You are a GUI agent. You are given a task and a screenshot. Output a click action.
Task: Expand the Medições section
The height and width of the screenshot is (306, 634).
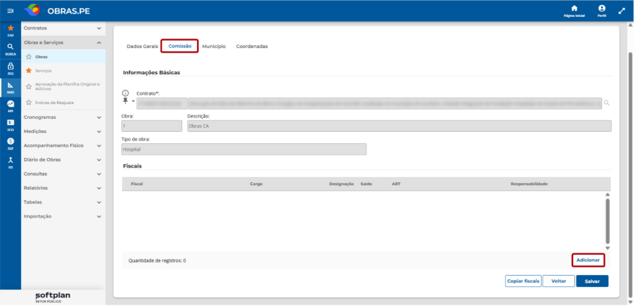pyautogui.click(x=63, y=132)
